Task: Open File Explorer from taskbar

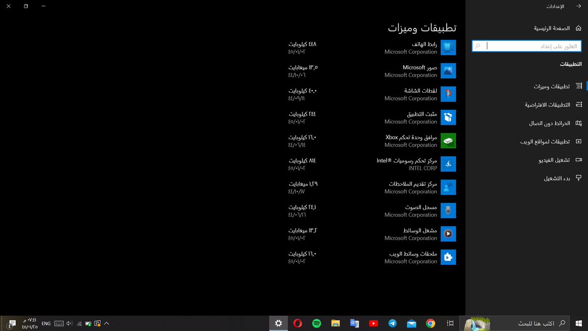Action: tap(336, 323)
